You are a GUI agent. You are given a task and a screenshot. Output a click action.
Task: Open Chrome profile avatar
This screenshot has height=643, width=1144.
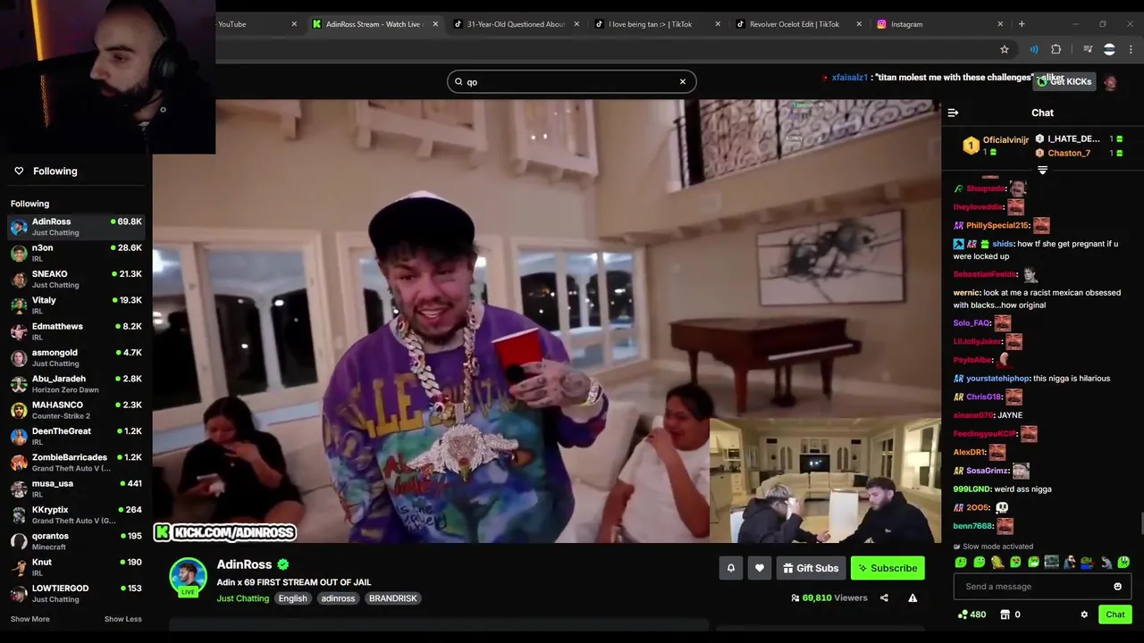coord(1109,49)
